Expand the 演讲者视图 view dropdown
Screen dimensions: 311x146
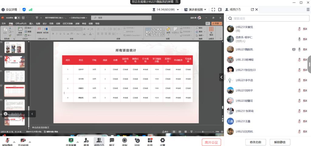pyautogui.click(x=205, y=10)
